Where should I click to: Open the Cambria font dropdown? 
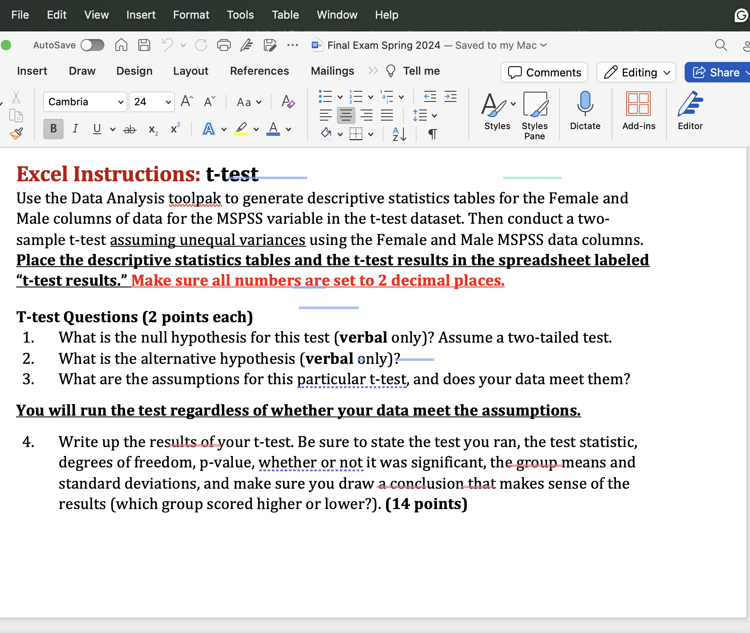[84, 102]
